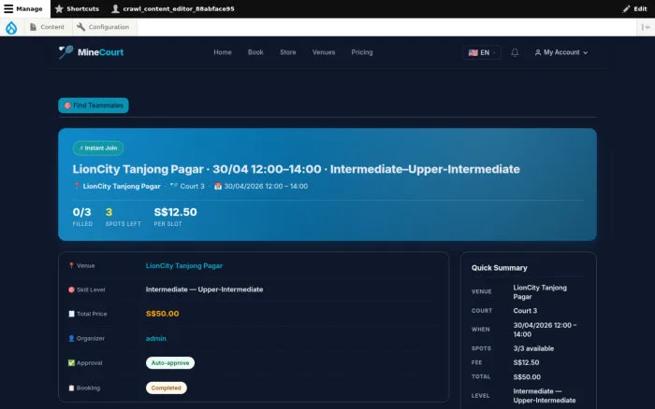Click the Drupal drop logo icon
Viewport: 655px width, 409px height.
tap(11, 27)
